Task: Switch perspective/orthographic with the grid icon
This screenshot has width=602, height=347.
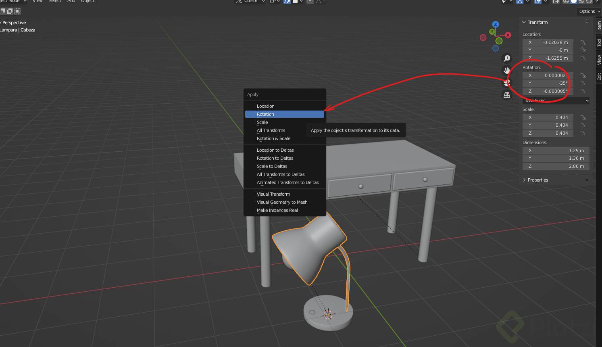Action: 507,95
